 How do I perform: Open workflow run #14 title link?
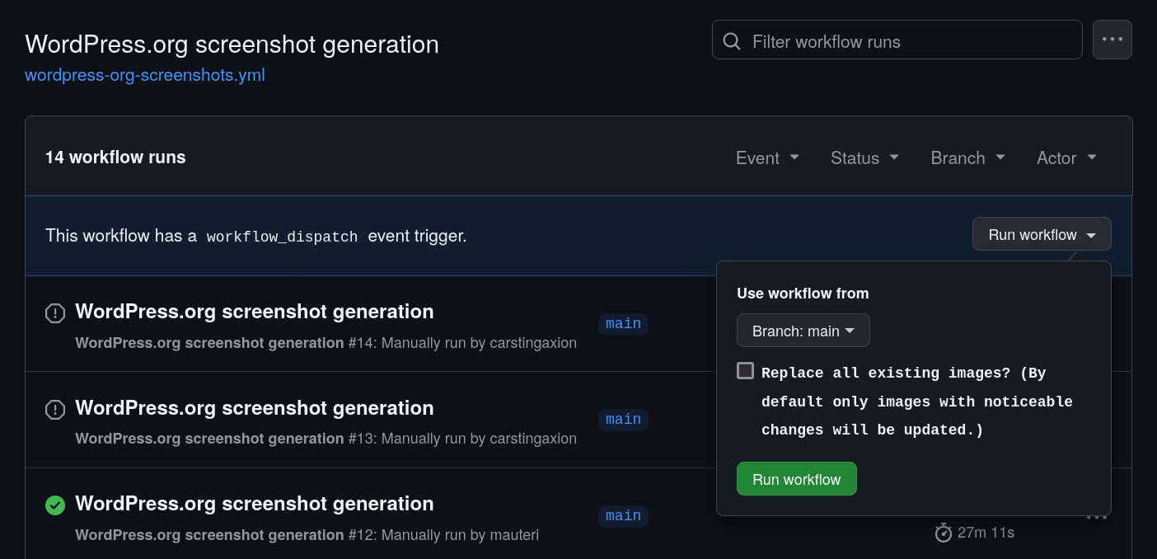pyautogui.click(x=255, y=312)
